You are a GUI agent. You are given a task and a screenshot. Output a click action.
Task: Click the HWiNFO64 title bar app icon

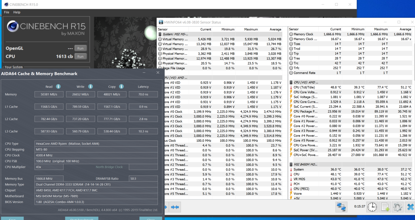161,22
